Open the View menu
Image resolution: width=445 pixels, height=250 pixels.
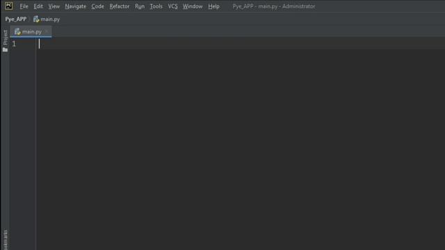pyautogui.click(x=54, y=6)
